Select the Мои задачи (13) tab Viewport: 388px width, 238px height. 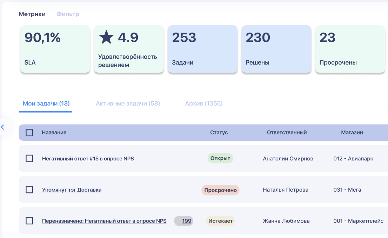[x=46, y=104]
